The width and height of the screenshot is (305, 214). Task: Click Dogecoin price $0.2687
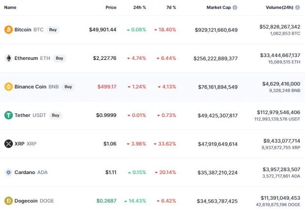(106, 201)
